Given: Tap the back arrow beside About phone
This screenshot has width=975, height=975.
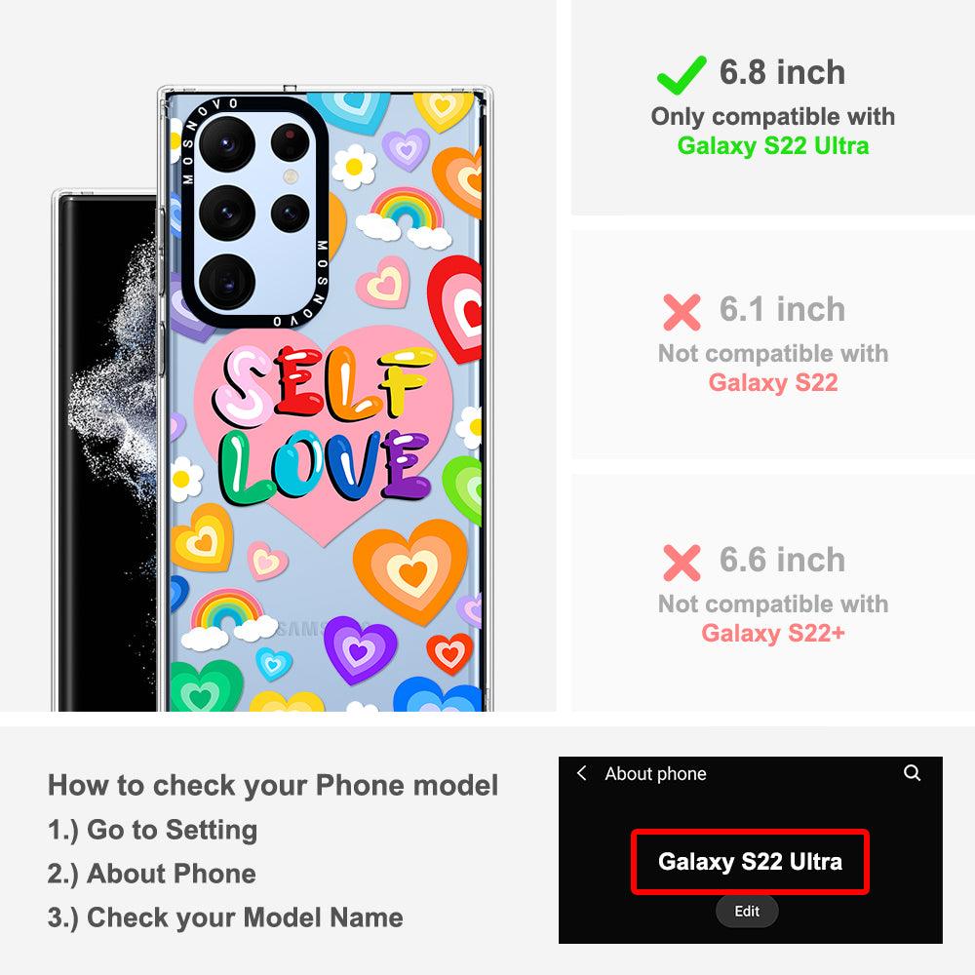Looking at the screenshot, I should point(581,773).
